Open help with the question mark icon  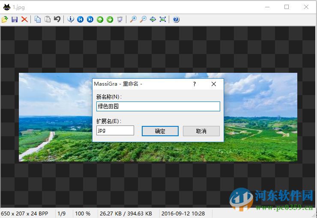pos(176,19)
